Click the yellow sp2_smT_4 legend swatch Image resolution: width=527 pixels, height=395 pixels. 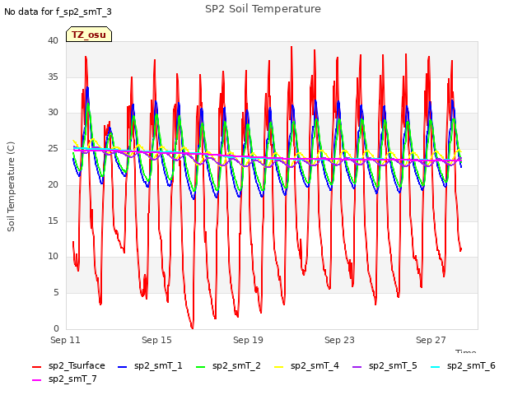pos(279,367)
